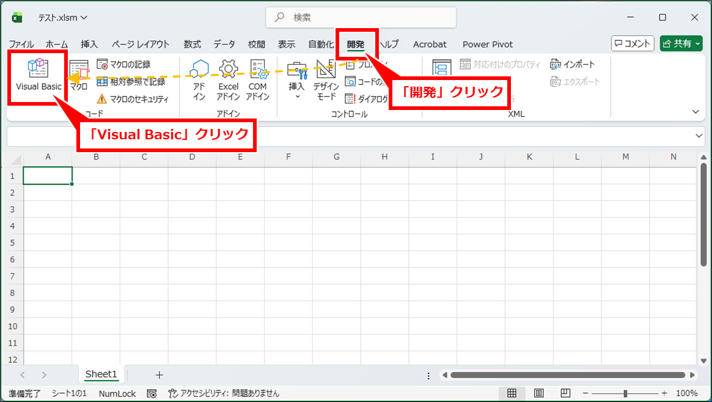Expand the formula bar chevron
712x402 pixels.
[x=699, y=136]
